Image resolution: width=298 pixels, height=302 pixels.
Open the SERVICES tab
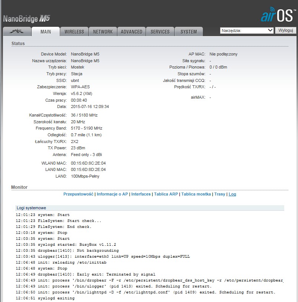160,32
